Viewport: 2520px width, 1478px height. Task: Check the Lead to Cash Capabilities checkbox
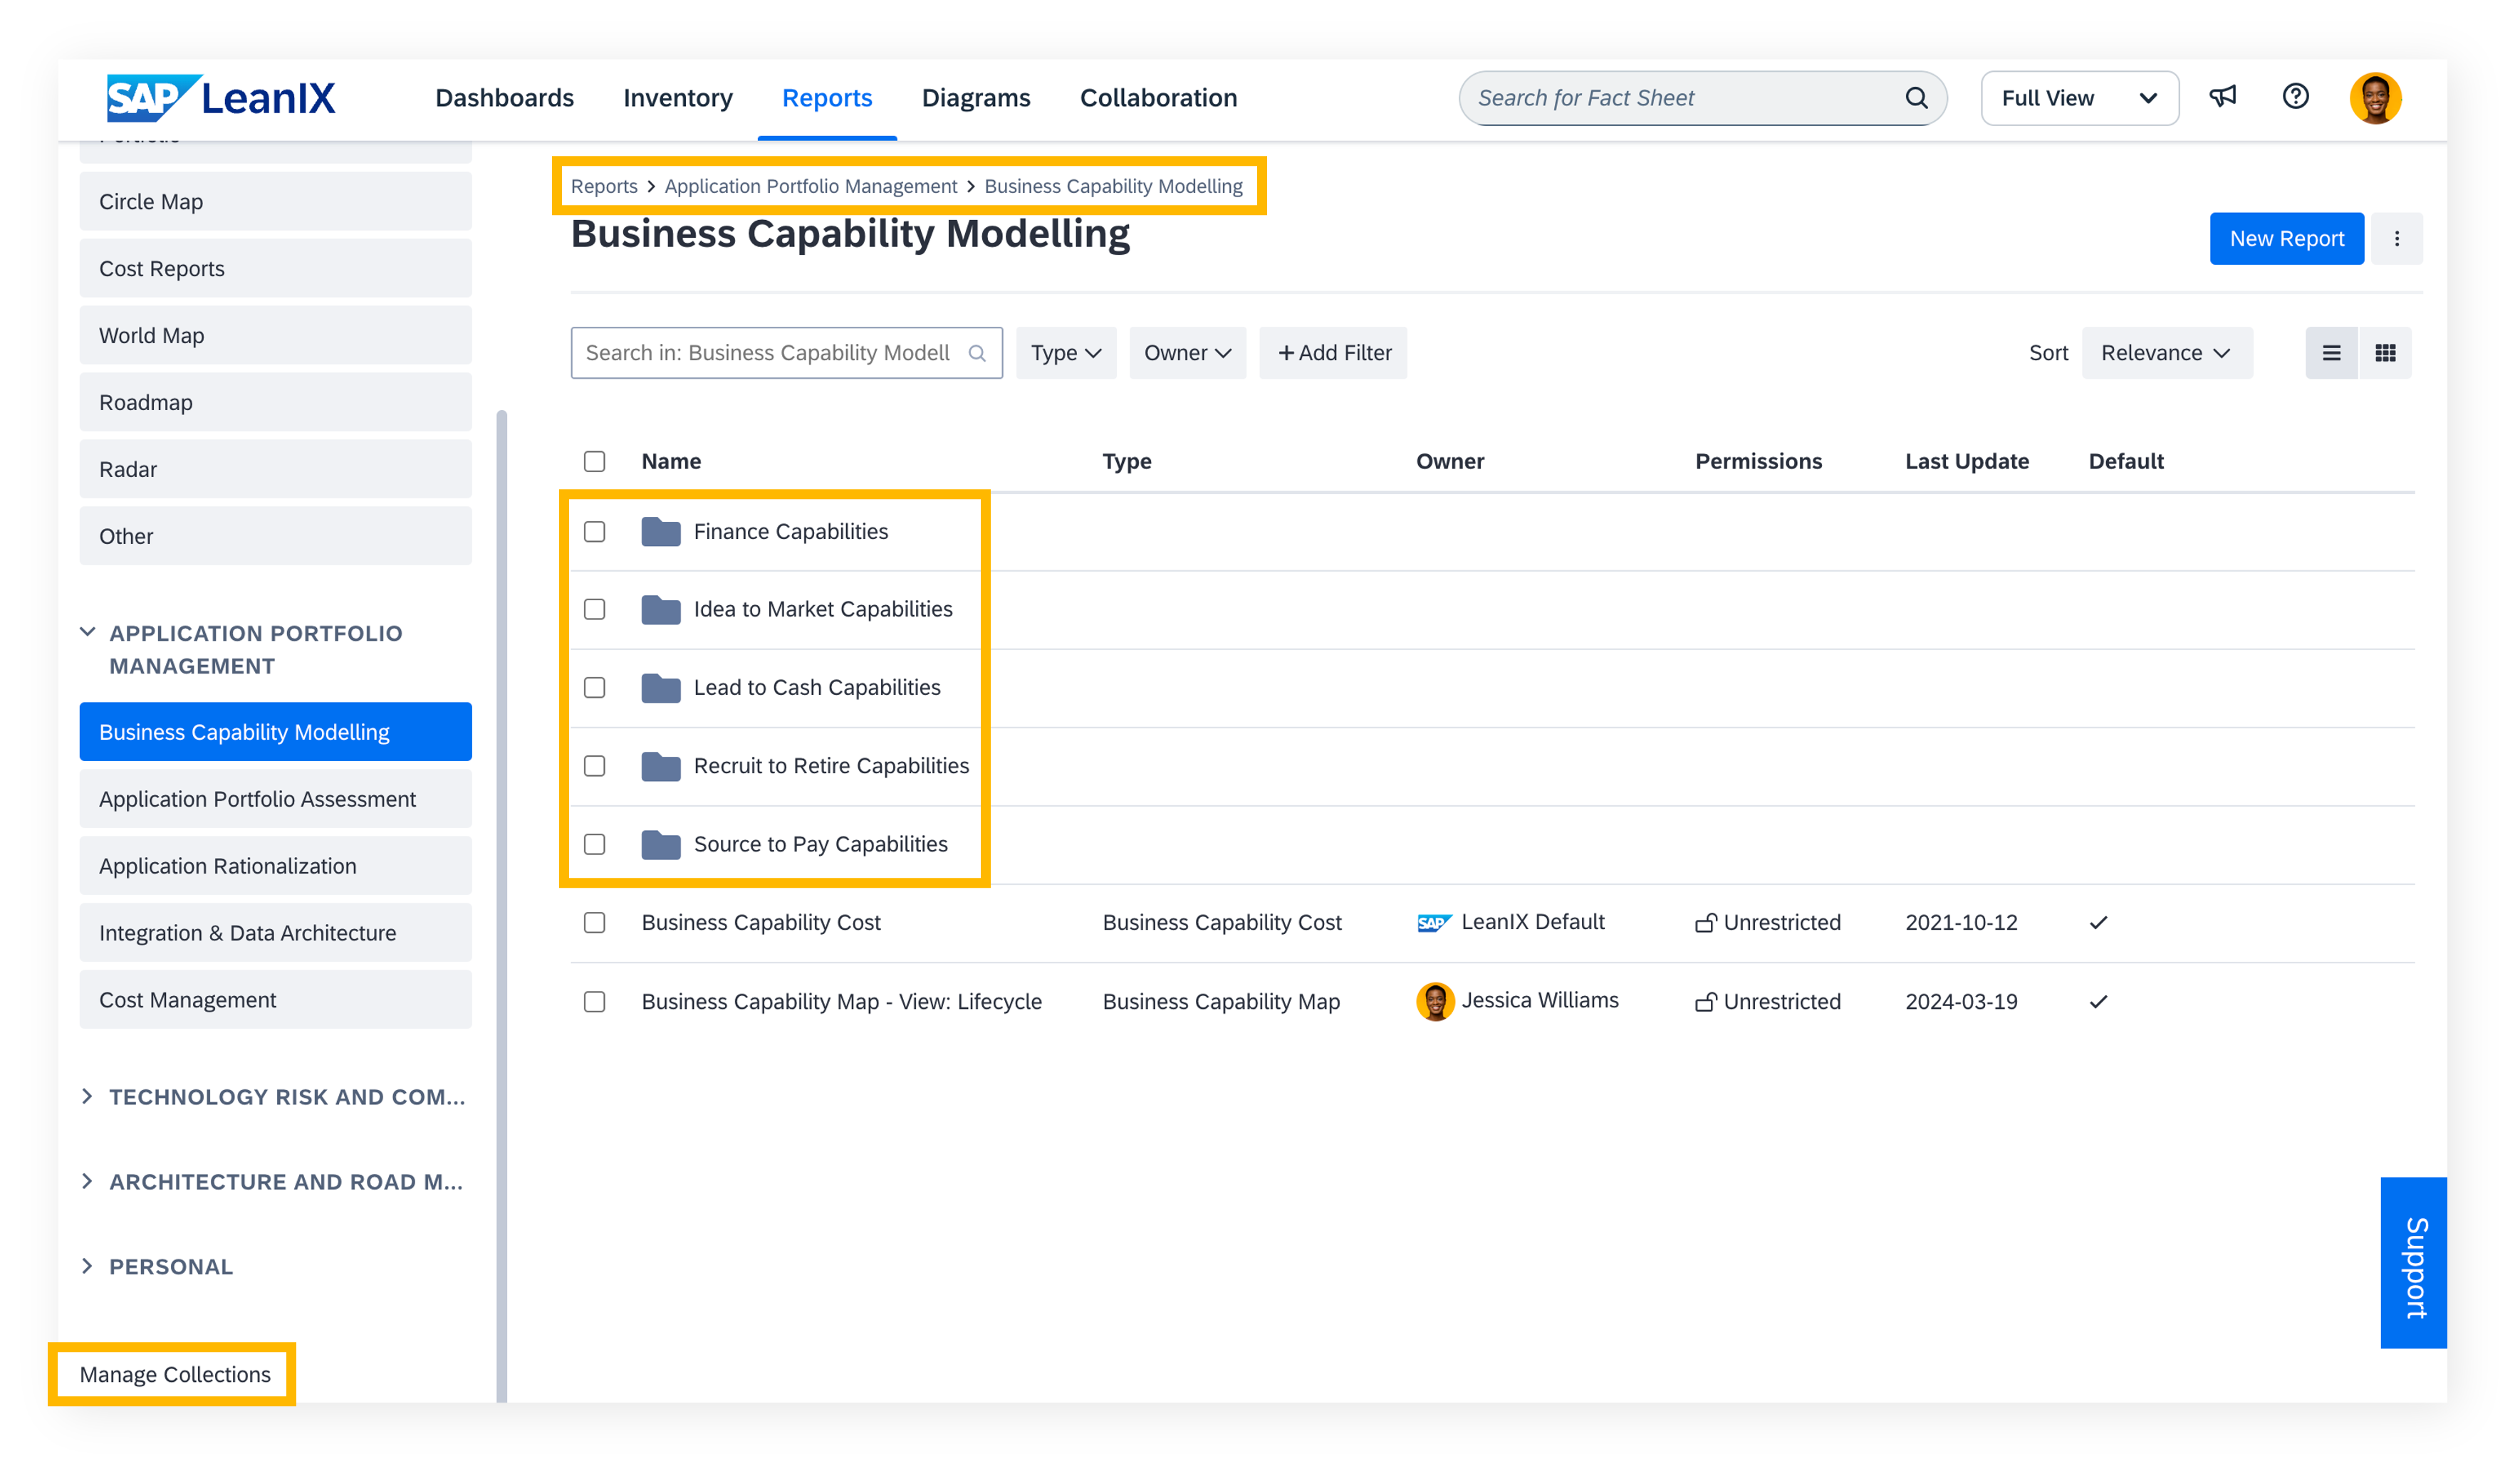click(x=594, y=688)
